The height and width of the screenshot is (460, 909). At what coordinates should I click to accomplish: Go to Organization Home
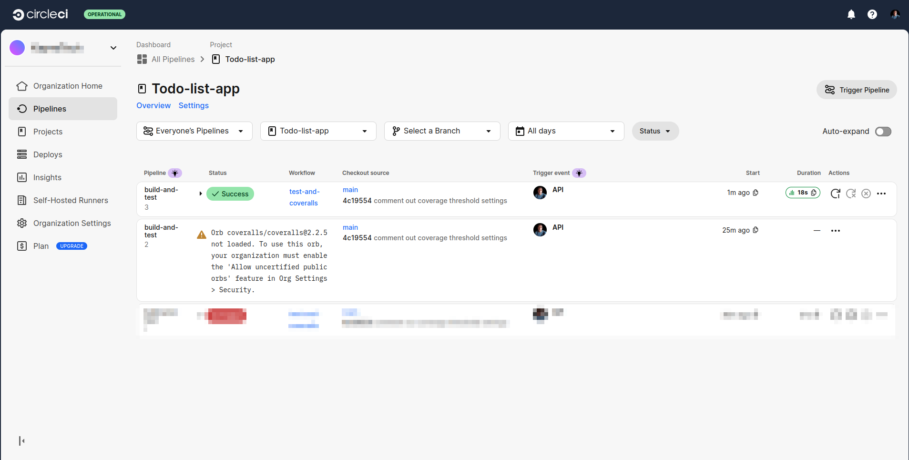(x=63, y=86)
